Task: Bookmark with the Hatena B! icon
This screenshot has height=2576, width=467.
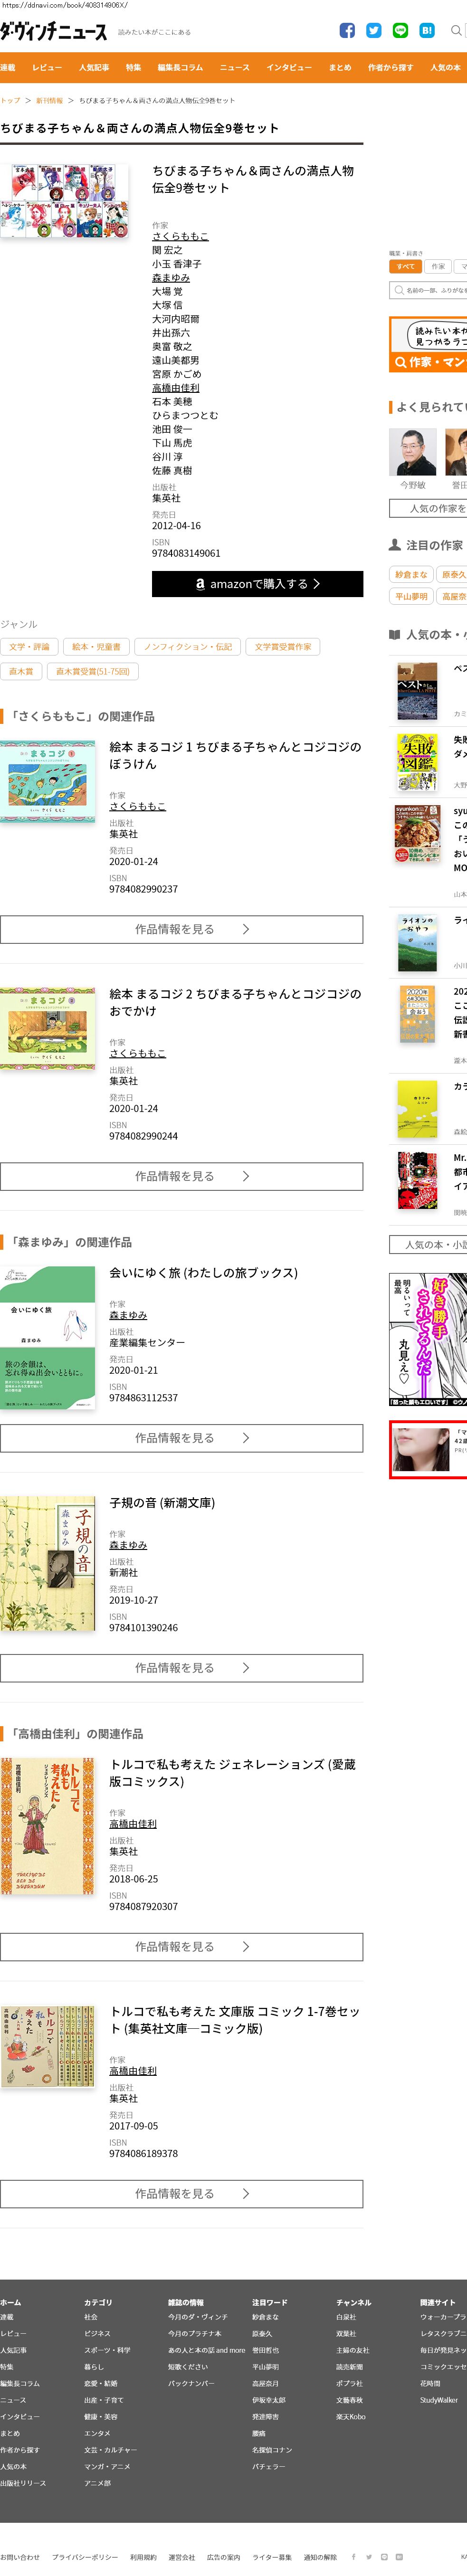Action: (x=427, y=31)
